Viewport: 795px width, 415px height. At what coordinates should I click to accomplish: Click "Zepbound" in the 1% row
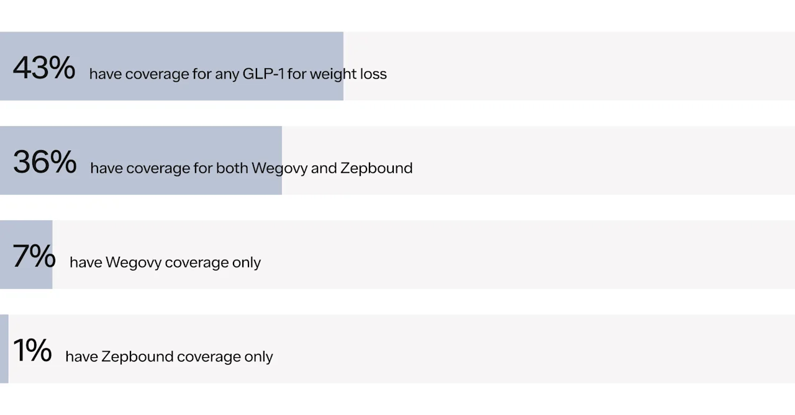point(137,357)
